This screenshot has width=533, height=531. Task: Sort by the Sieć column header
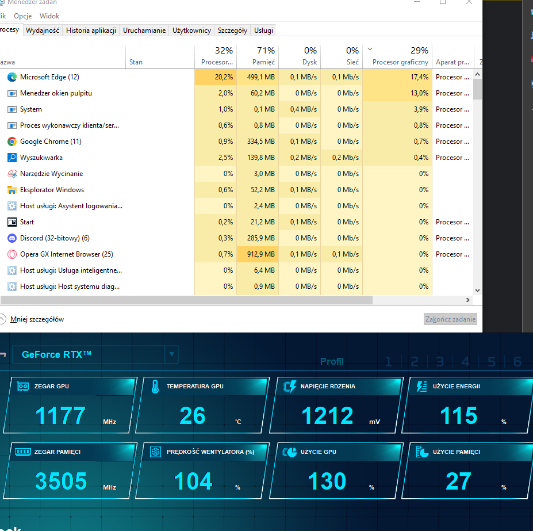[342, 56]
